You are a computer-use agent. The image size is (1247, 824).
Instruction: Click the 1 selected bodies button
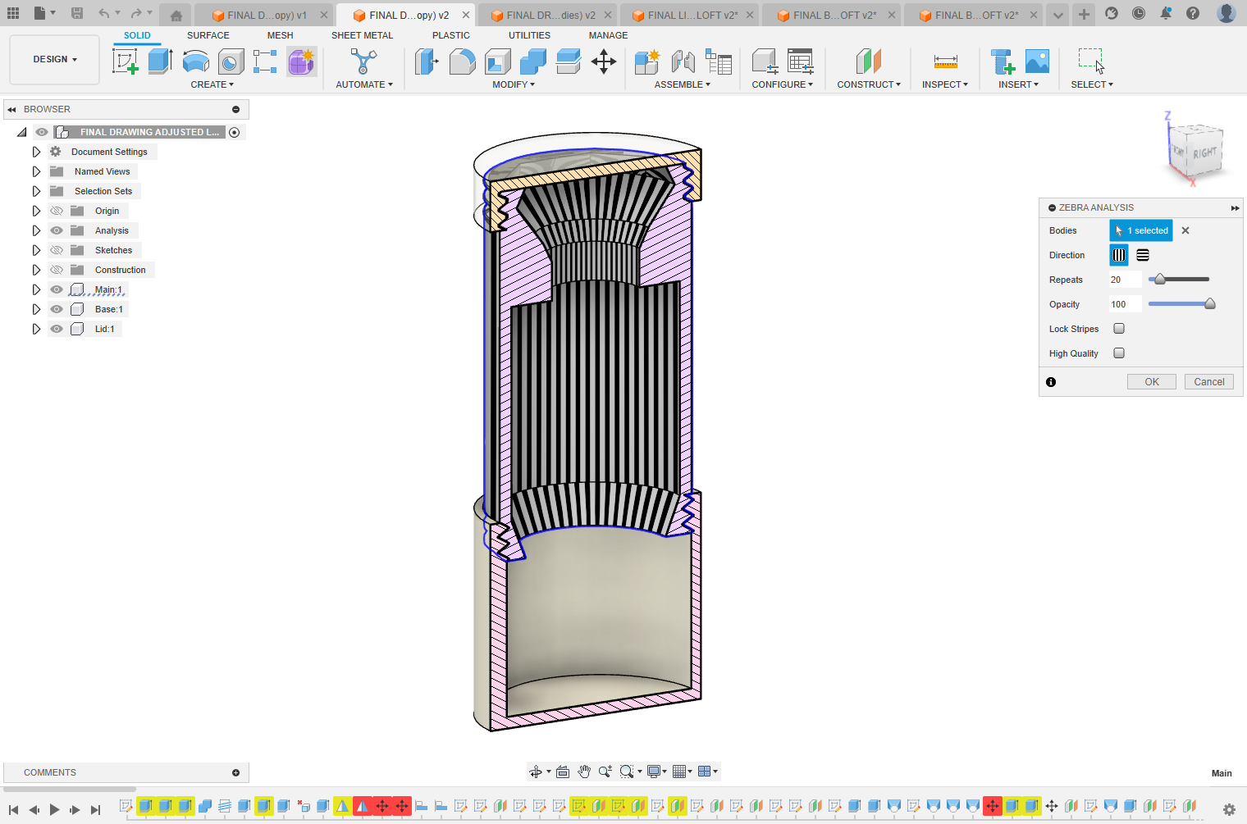click(x=1141, y=230)
